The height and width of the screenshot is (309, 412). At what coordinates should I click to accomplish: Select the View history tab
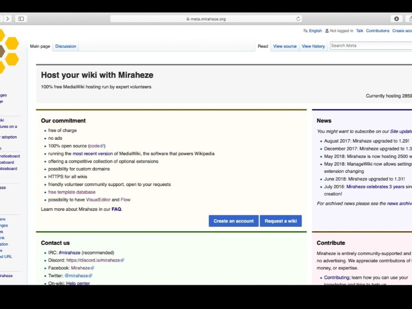pos(313,46)
